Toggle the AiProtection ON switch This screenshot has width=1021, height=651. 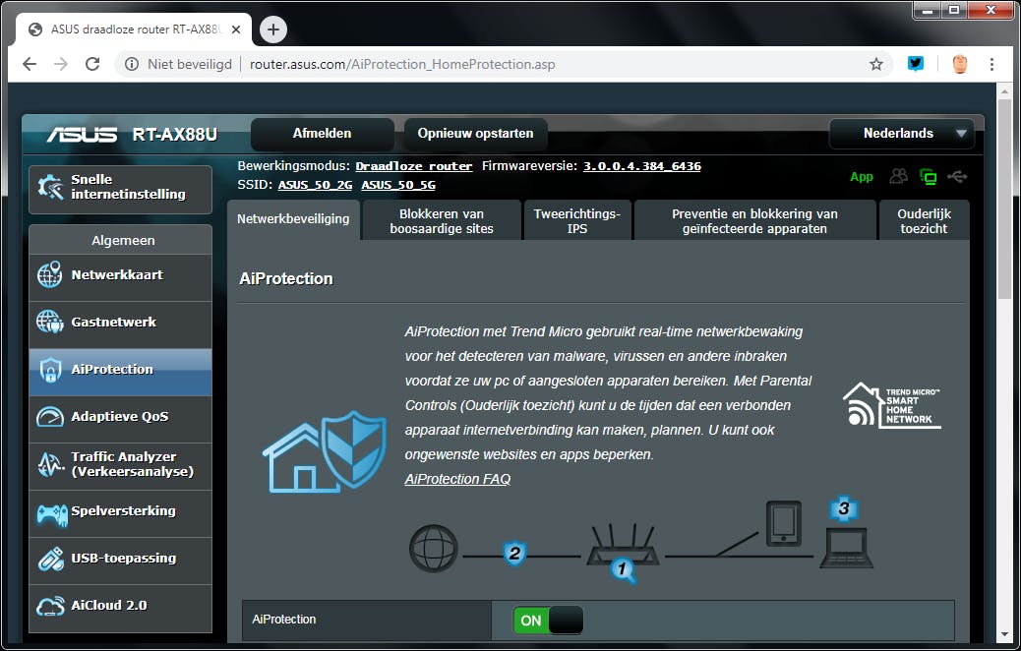(x=548, y=621)
